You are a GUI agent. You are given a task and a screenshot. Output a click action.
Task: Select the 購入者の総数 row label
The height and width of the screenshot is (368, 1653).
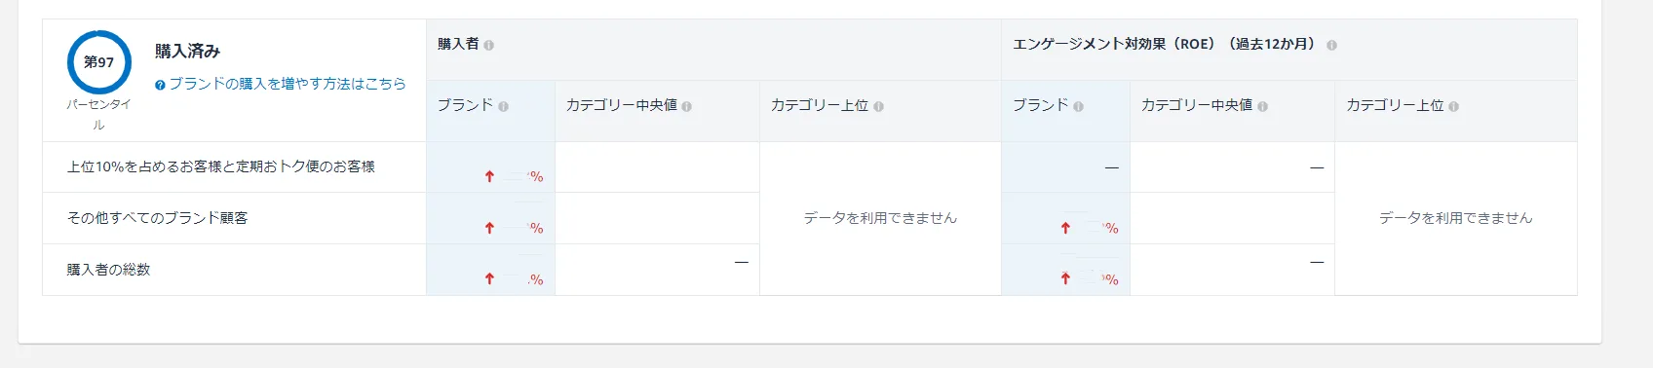108,270
